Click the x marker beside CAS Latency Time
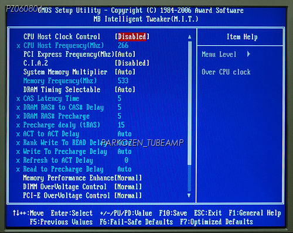The height and width of the screenshot is (233, 293). [18, 99]
